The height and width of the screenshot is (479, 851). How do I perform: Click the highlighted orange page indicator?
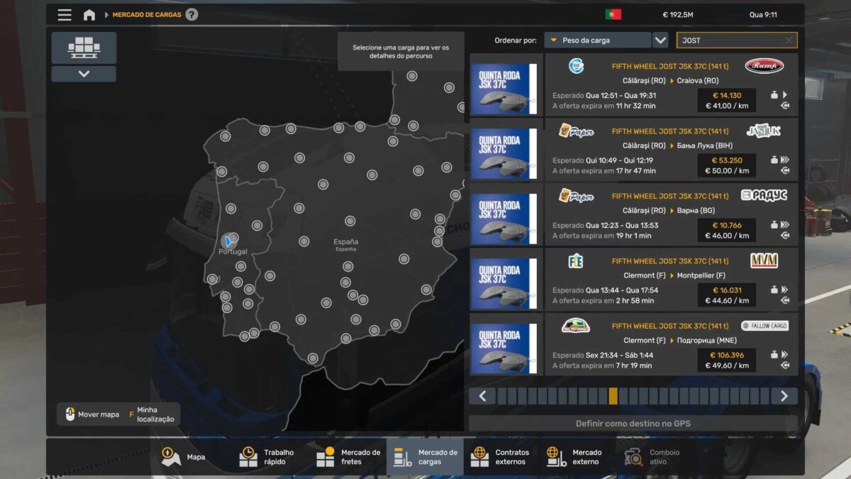tap(613, 396)
